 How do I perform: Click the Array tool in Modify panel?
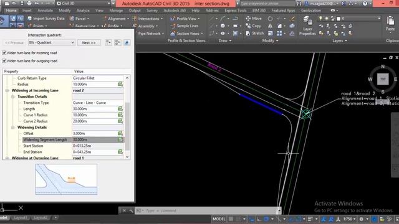[279, 33]
